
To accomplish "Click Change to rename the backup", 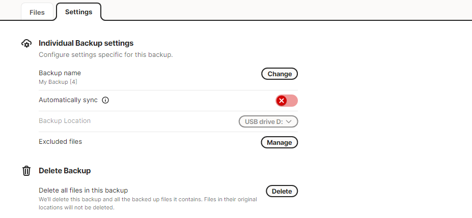I will pyautogui.click(x=280, y=74).
